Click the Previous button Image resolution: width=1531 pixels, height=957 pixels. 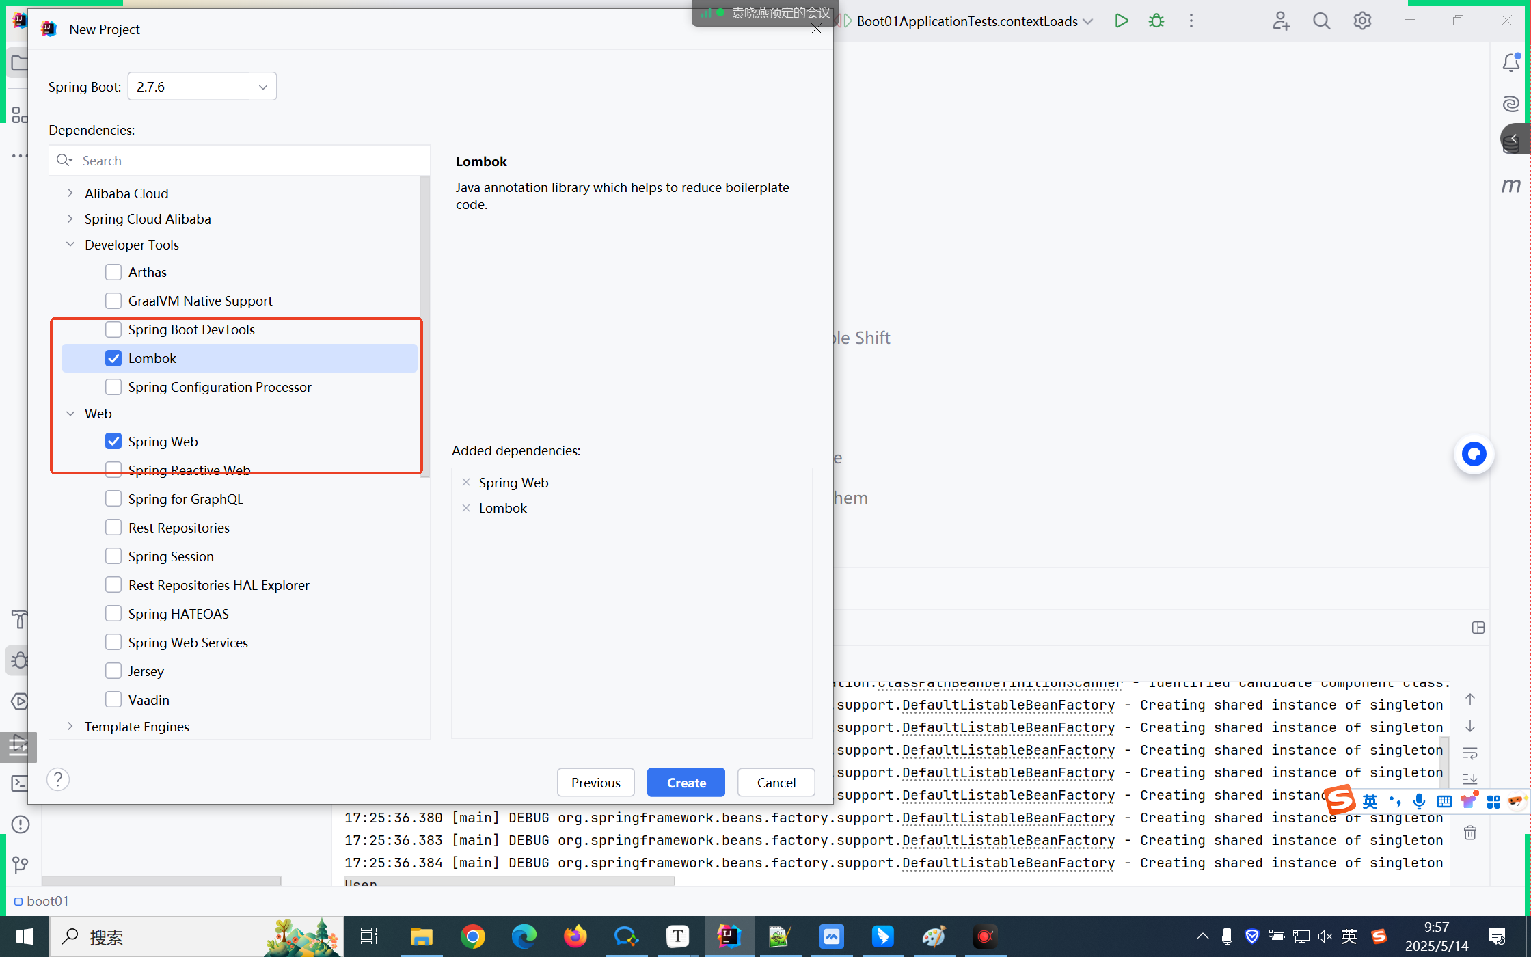(595, 783)
